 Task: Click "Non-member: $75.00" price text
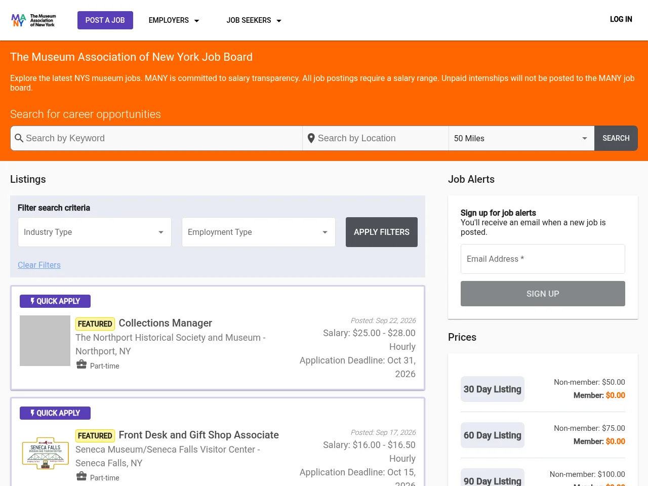589,428
